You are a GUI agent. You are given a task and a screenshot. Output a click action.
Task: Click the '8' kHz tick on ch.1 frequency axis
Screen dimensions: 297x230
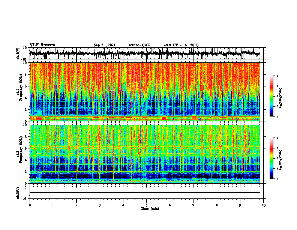[26, 74]
